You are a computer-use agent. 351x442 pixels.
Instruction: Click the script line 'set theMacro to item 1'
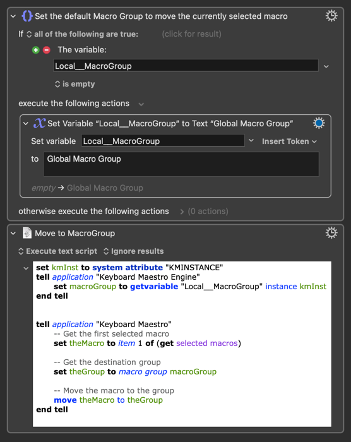pos(147,343)
